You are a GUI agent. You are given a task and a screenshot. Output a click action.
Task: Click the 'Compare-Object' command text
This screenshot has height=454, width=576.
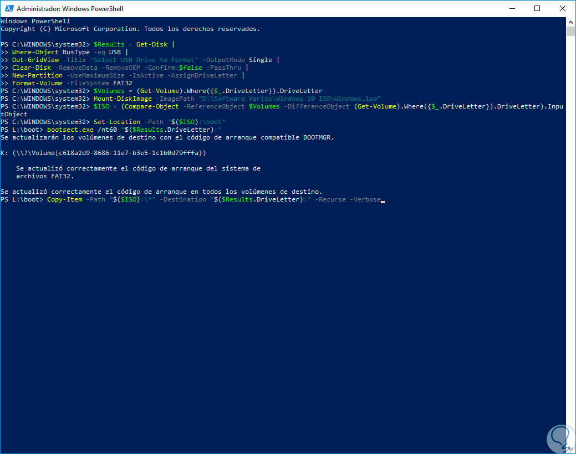pos(152,106)
